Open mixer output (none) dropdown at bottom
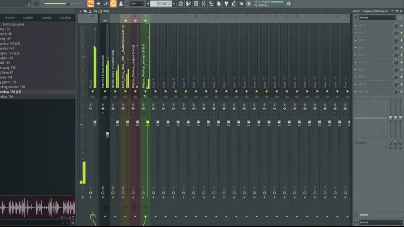Screen dimensions: 404x227 (381, 222)
